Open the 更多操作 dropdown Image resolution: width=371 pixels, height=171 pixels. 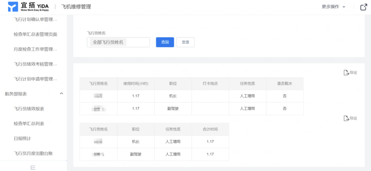(333, 7)
